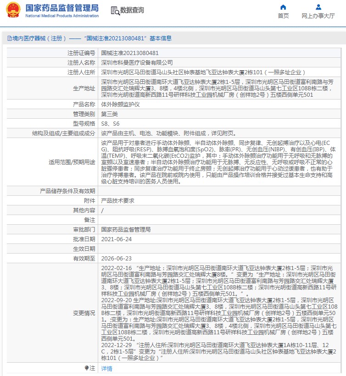Click the change entry dated 2022-12-29
The width and height of the screenshot is (346, 376).
(218, 352)
